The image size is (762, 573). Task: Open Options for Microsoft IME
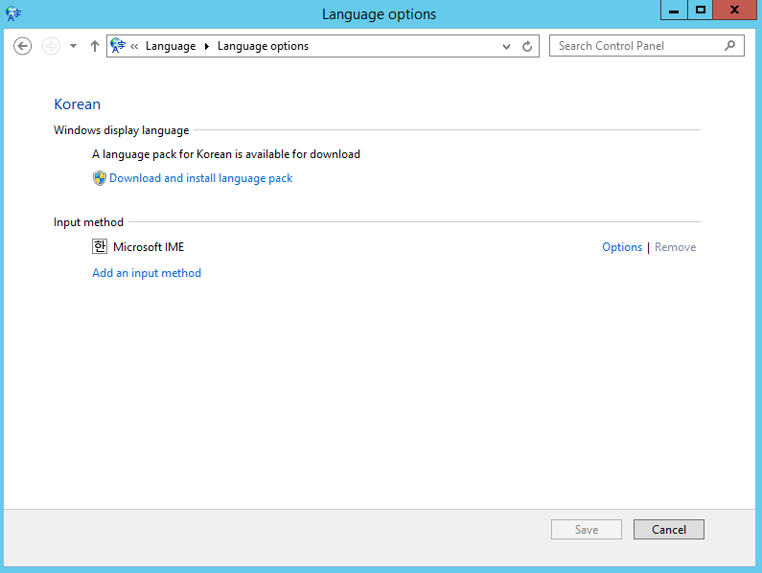tap(622, 247)
